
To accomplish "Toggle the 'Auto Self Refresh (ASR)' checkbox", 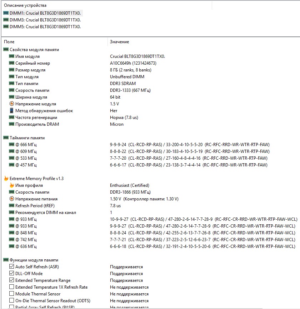I will (12, 266).
